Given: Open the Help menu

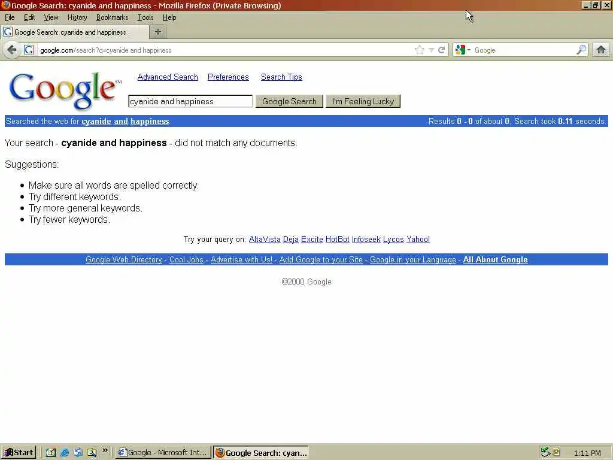Looking at the screenshot, I should coord(169,17).
